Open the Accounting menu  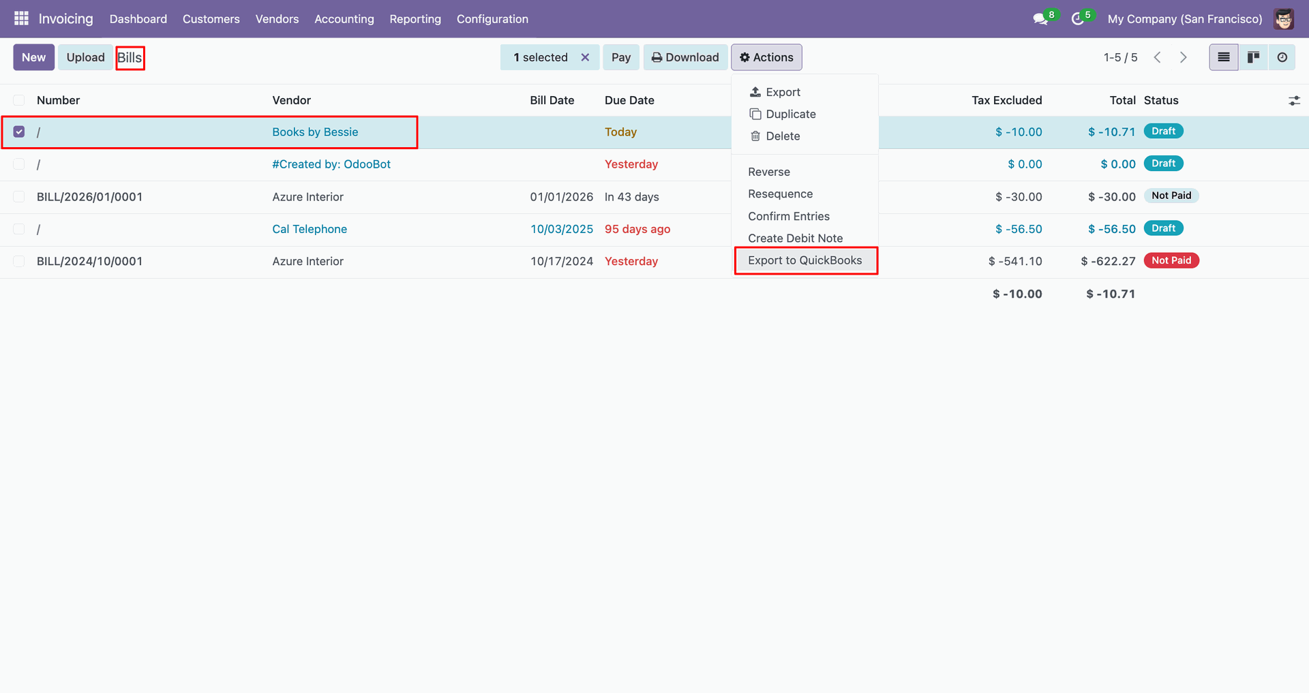click(x=344, y=19)
